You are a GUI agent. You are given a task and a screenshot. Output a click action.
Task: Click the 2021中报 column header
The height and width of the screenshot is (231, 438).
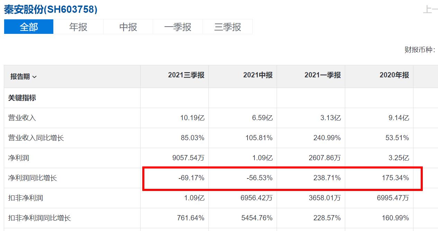point(258,75)
